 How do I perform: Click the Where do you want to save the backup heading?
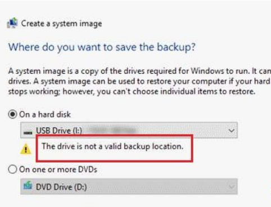102,47
